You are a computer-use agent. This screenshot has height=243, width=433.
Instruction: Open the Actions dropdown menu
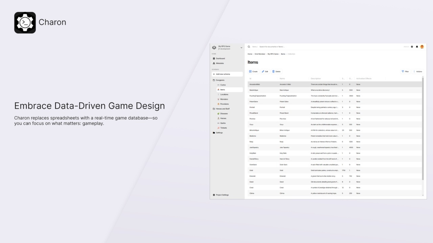[418, 72]
